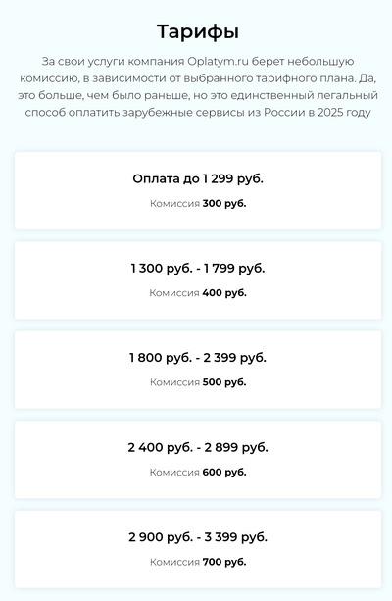Click the Комиссия 600 руб. label
The height and width of the screenshot is (601, 392).
(198, 473)
